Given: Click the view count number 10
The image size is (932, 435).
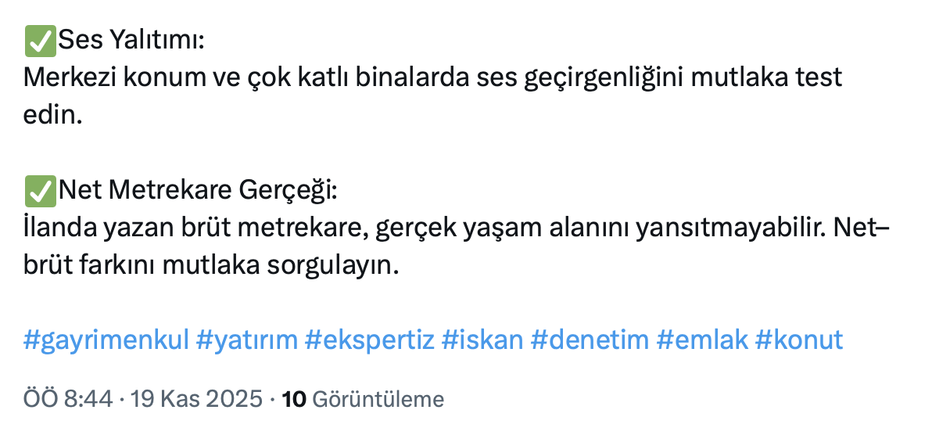Looking at the screenshot, I should (x=293, y=400).
